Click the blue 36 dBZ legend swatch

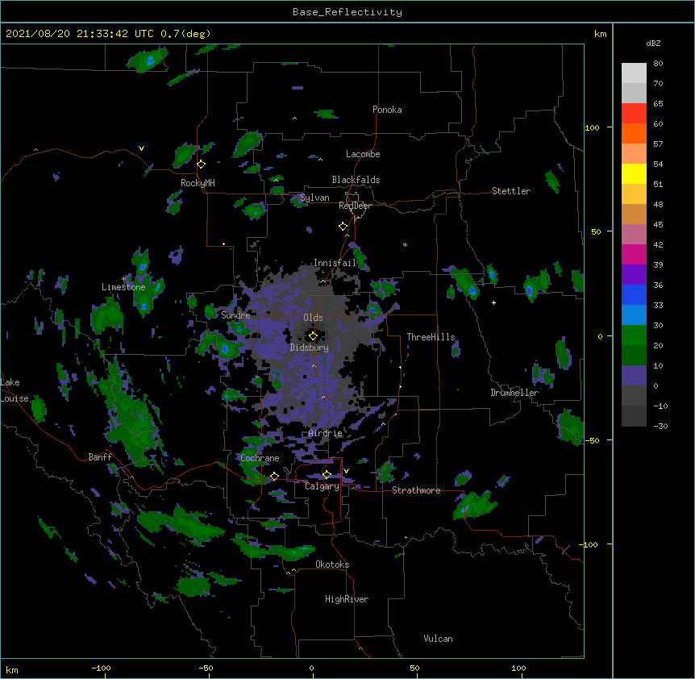(634, 294)
